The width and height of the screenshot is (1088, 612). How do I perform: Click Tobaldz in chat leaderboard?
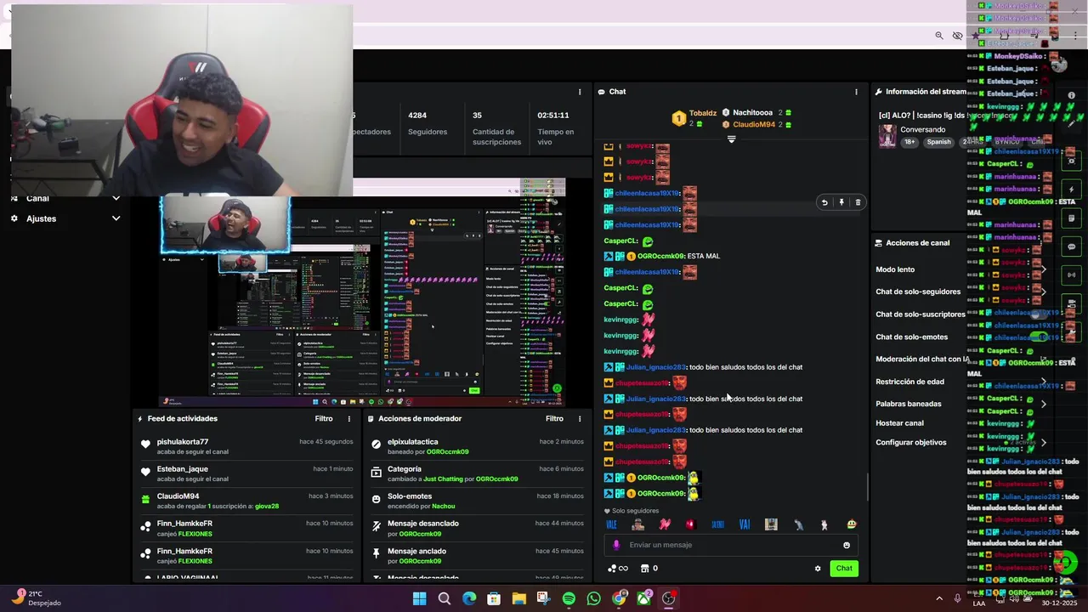tap(703, 113)
